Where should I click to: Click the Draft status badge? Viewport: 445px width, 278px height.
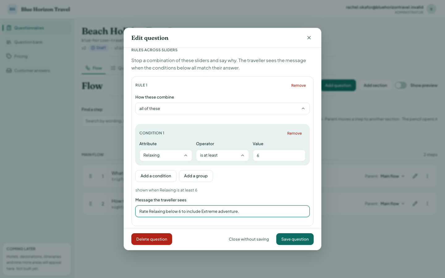coord(99,48)
